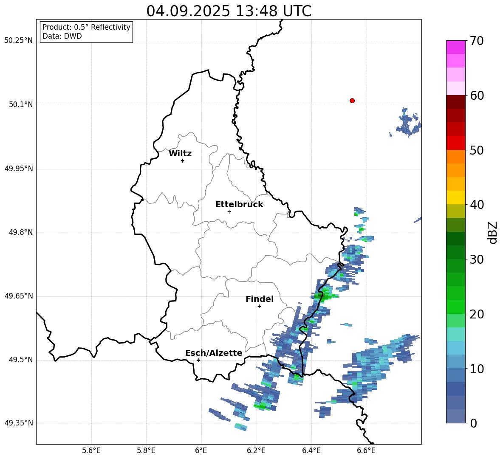Click the 6.4°E longitude label

point(311,451)
